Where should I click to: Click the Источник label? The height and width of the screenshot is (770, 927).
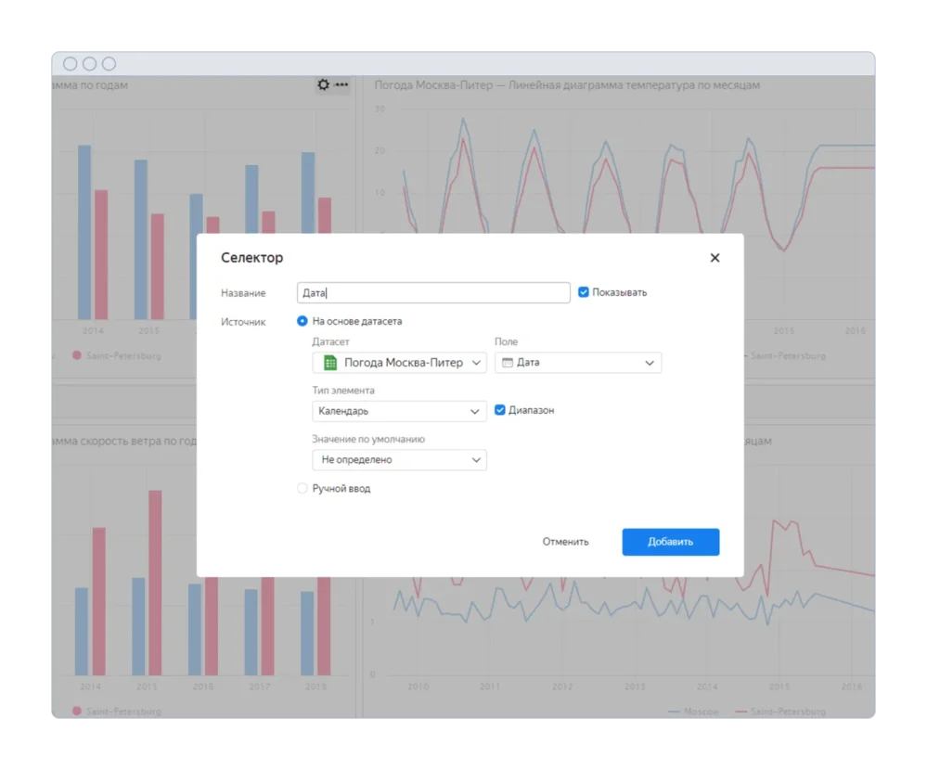[x=243, y=322]
